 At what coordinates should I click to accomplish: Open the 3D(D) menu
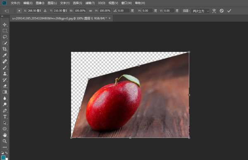tap(102, 3)
